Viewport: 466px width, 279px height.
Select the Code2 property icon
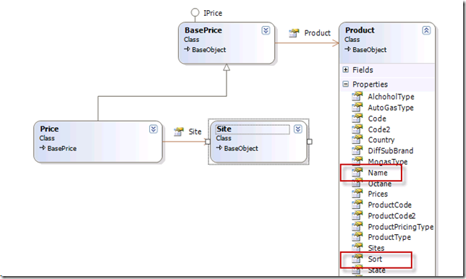(357, 129)
